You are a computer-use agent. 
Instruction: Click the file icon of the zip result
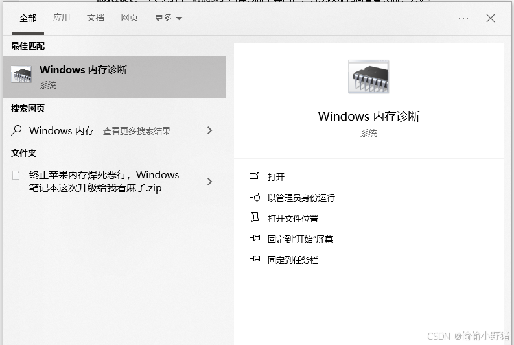[x=16, y=175]
